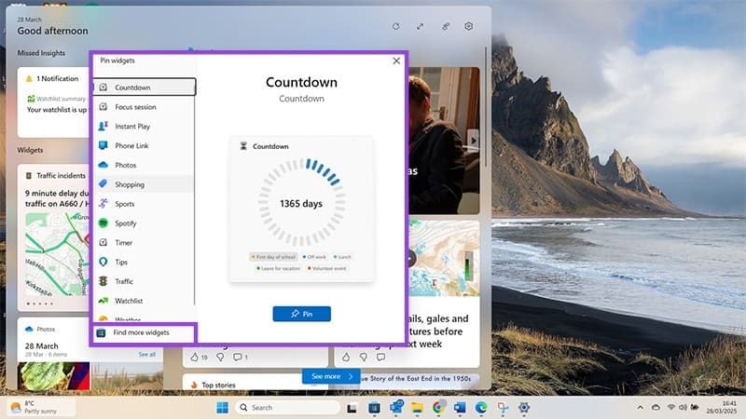This screenshot has height=419, width=746.
Task: Click See more news button
Action: [x=331, y=376]
